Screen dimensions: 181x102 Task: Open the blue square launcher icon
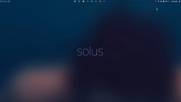(x=92, y=1)
